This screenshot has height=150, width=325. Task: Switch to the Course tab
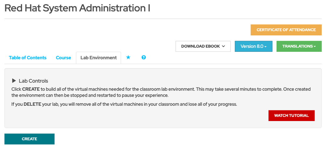point(63,58)
